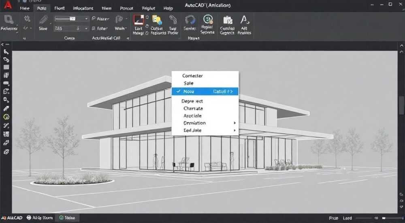Click the Slive pencil icon in ribbon
Viewport: 405px width, 223px height.
(43, 20)
